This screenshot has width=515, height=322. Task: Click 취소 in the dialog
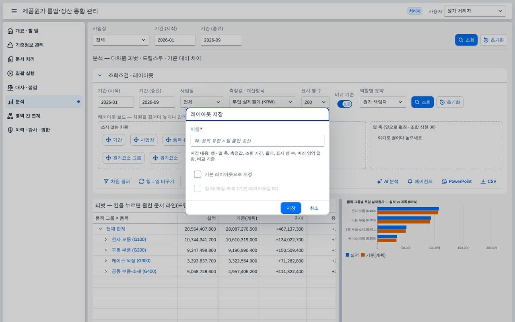coord(314,208)
